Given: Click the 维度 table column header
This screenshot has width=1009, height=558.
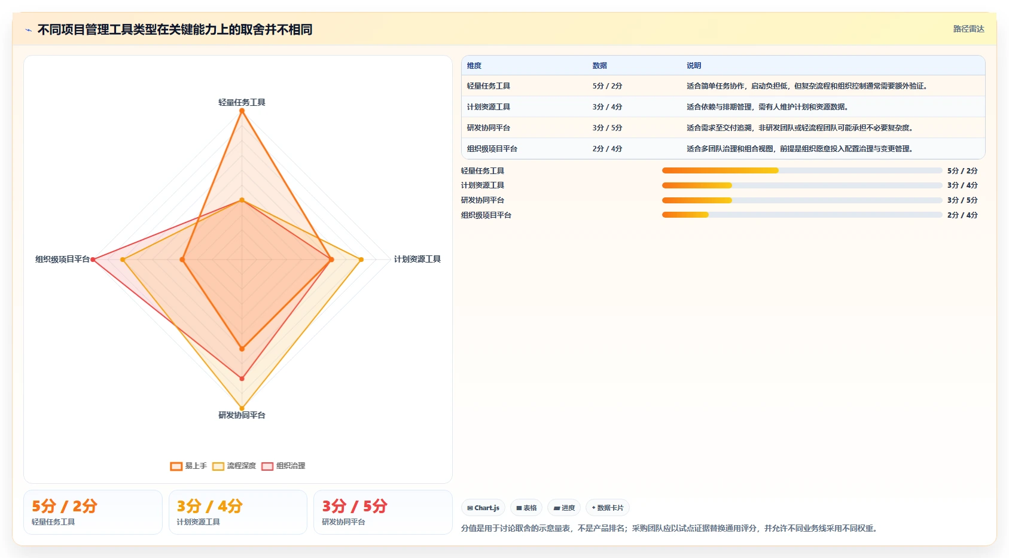Looking at the screenshot, I should 474,66.
